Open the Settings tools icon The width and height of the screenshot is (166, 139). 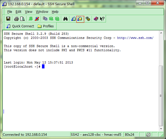tap(88, 19)
